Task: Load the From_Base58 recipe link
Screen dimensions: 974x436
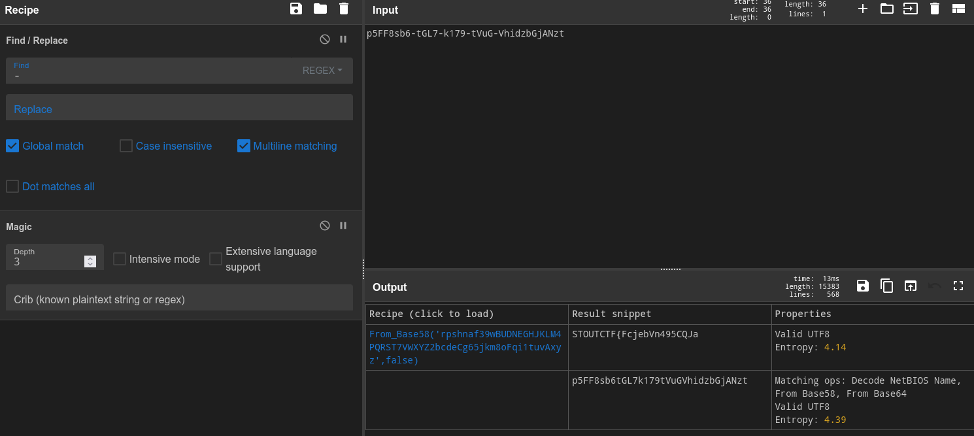Action: [x=465, y=347]
